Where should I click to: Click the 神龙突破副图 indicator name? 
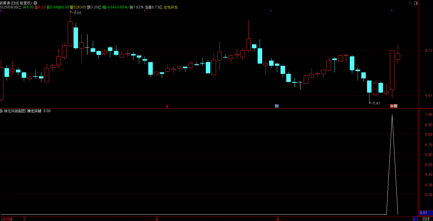pyautogui.click(x=15, y=111)
